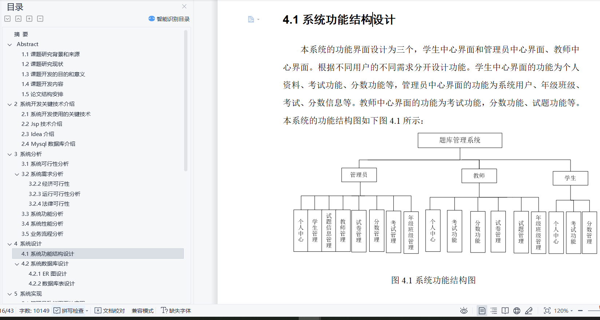The height and width of the screenshot is (320, 600).
Task: Switch to web layout globe icon
Action: point(517,311)
